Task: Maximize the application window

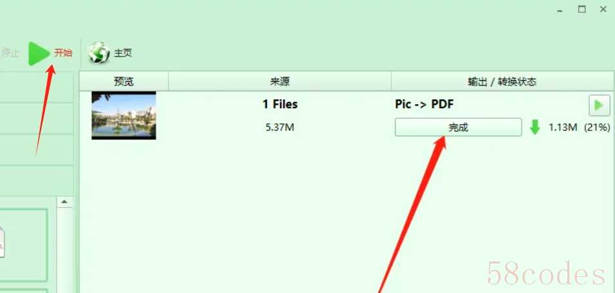Action: 582,10
